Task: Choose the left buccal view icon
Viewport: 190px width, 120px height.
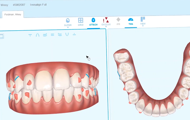Action: pos(60,34)
